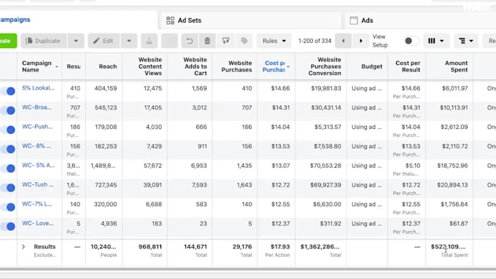Click the pencil Edit icon

click(x=96, y=41)
